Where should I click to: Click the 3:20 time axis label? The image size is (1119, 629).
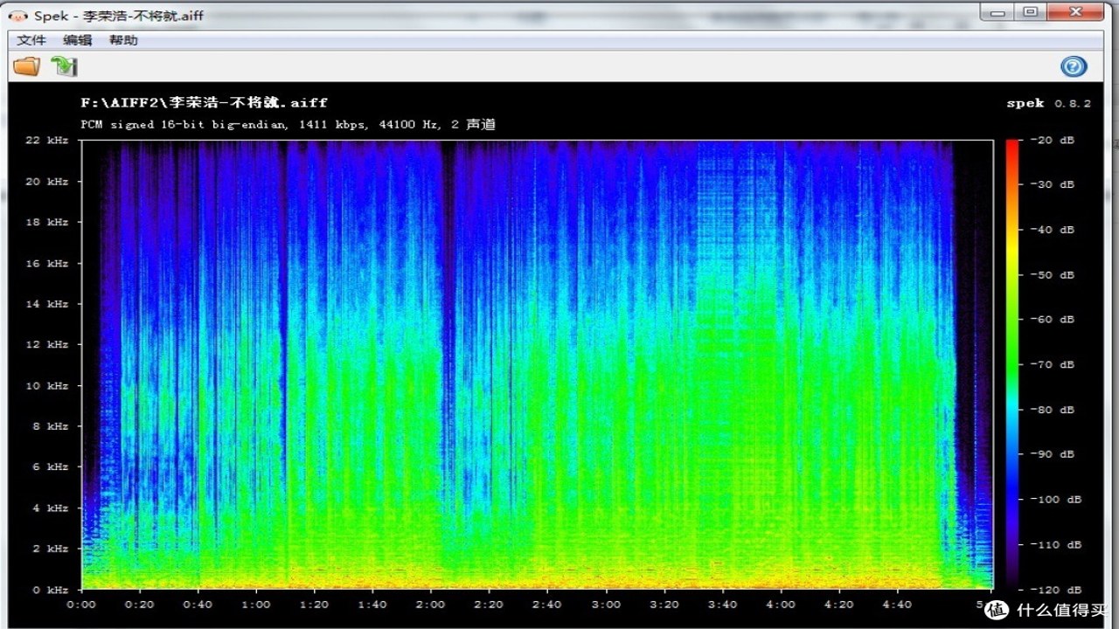coord(664,605)
